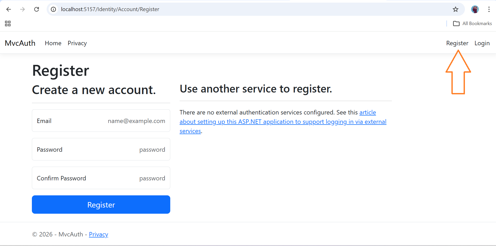Click the address bar URL
Viewport: 496px width, 246px height.
point(110,9)
